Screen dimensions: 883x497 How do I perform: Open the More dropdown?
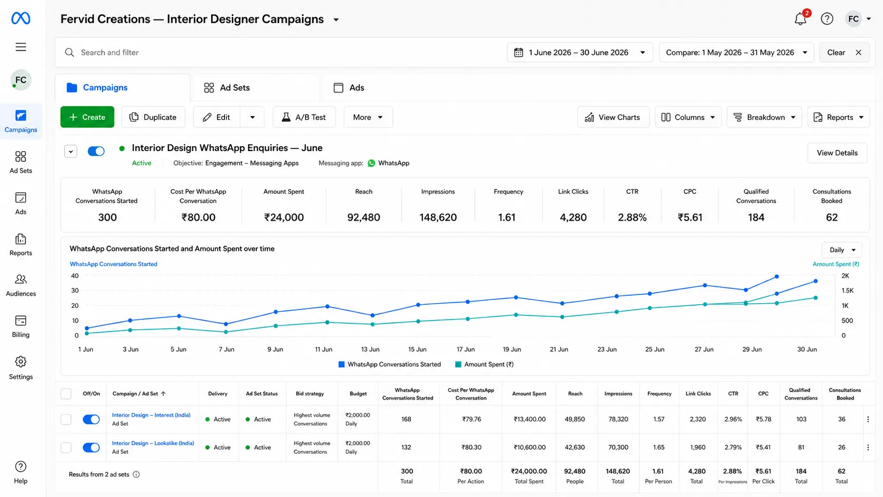(x=368, y=117)
